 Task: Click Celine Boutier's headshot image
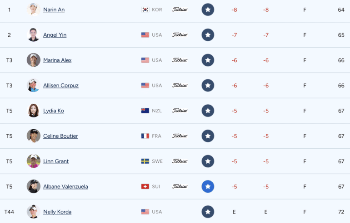click(34, 136)
